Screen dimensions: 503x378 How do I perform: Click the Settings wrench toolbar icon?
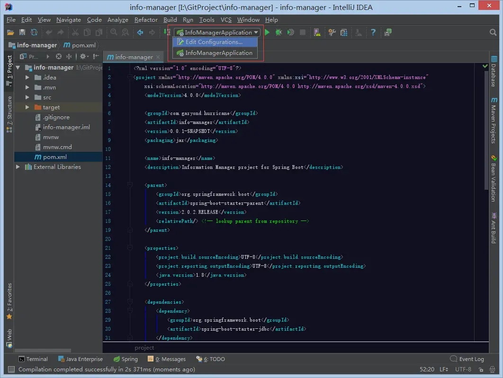tap(332, 32)
